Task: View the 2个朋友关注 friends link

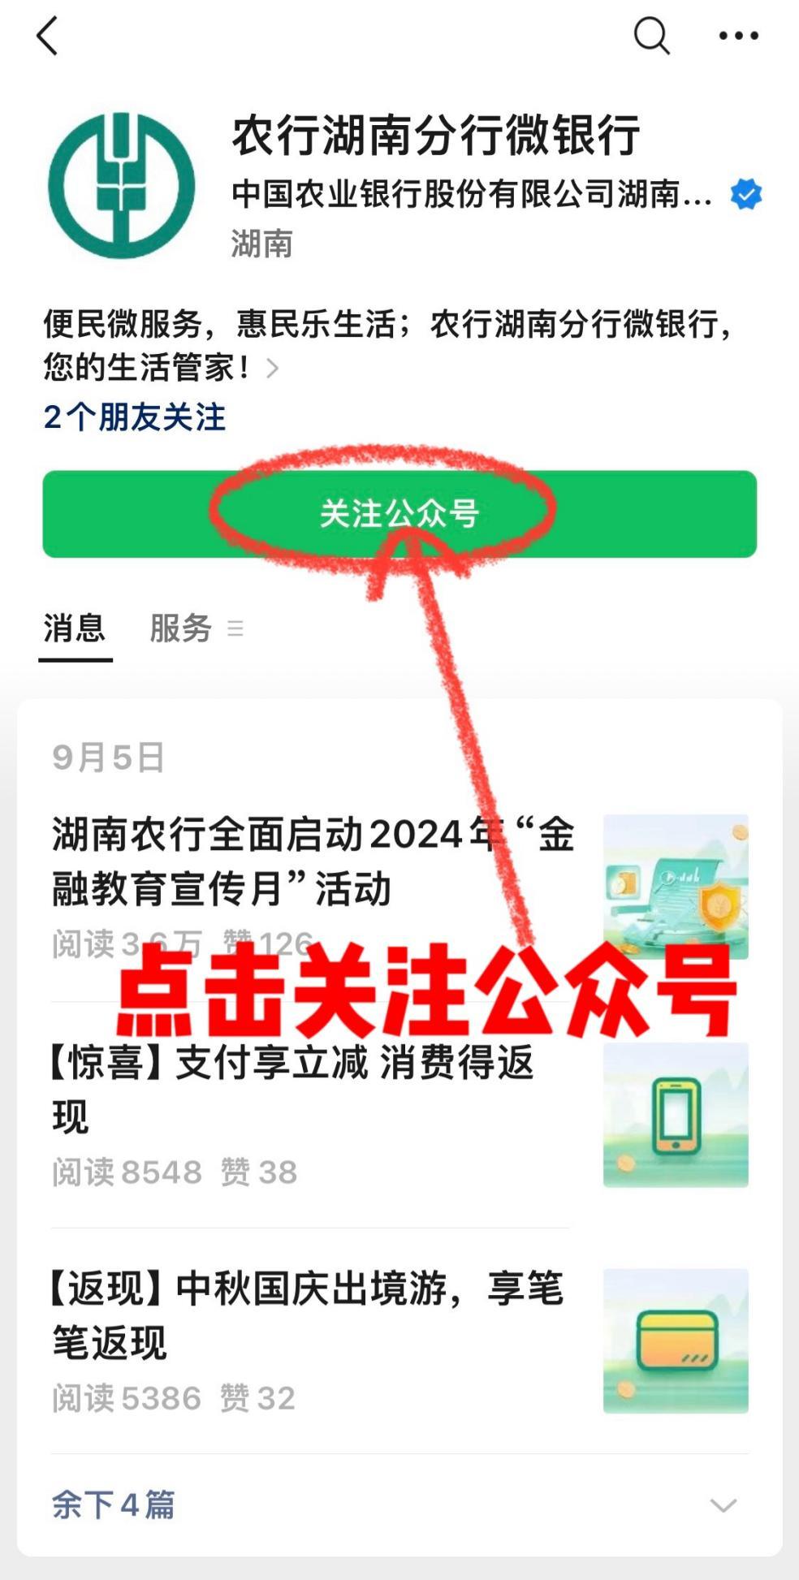Action: point(134,417)
